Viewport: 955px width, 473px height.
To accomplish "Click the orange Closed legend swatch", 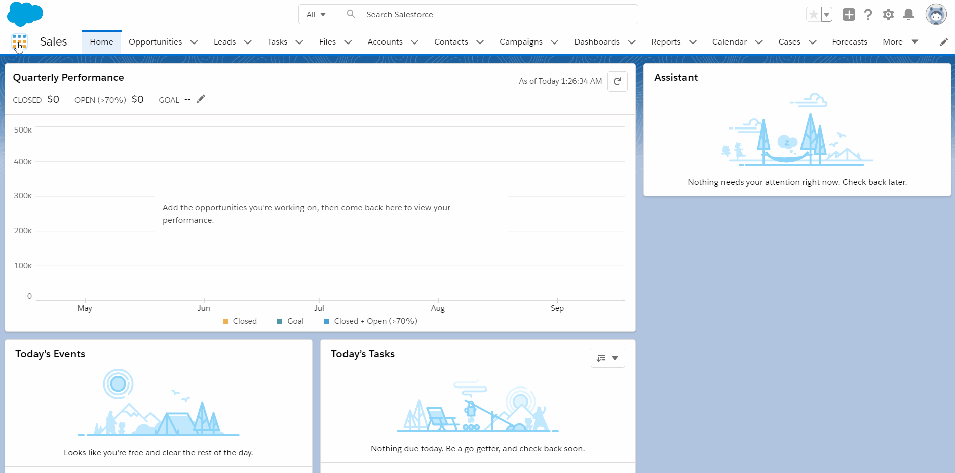I will [x=225, y=321].
